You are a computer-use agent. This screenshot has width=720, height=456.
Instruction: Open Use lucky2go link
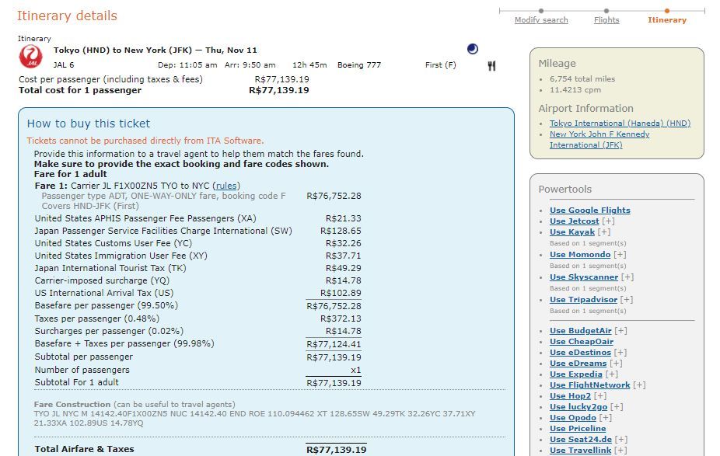[x=578, y=407]
